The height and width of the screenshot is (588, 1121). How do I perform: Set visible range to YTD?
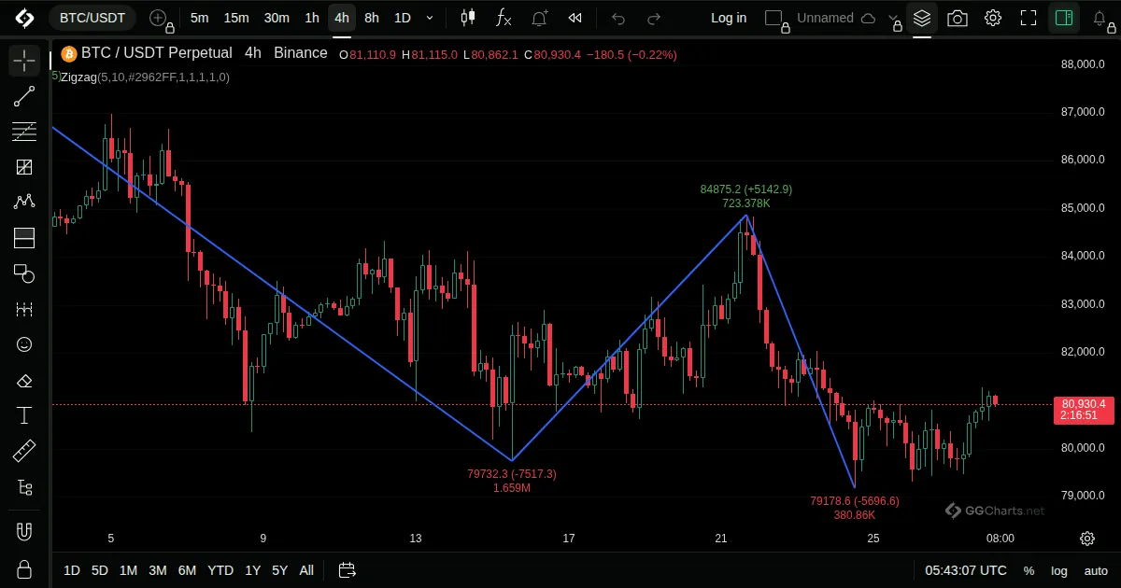click(x=220, y=570)
